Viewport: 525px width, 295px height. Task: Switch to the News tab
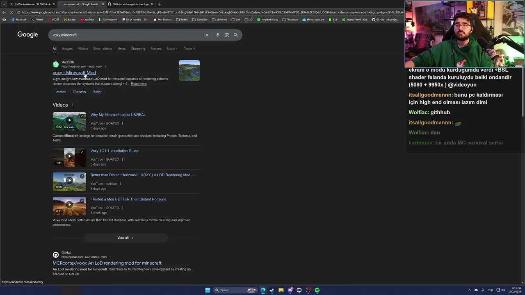122,49
